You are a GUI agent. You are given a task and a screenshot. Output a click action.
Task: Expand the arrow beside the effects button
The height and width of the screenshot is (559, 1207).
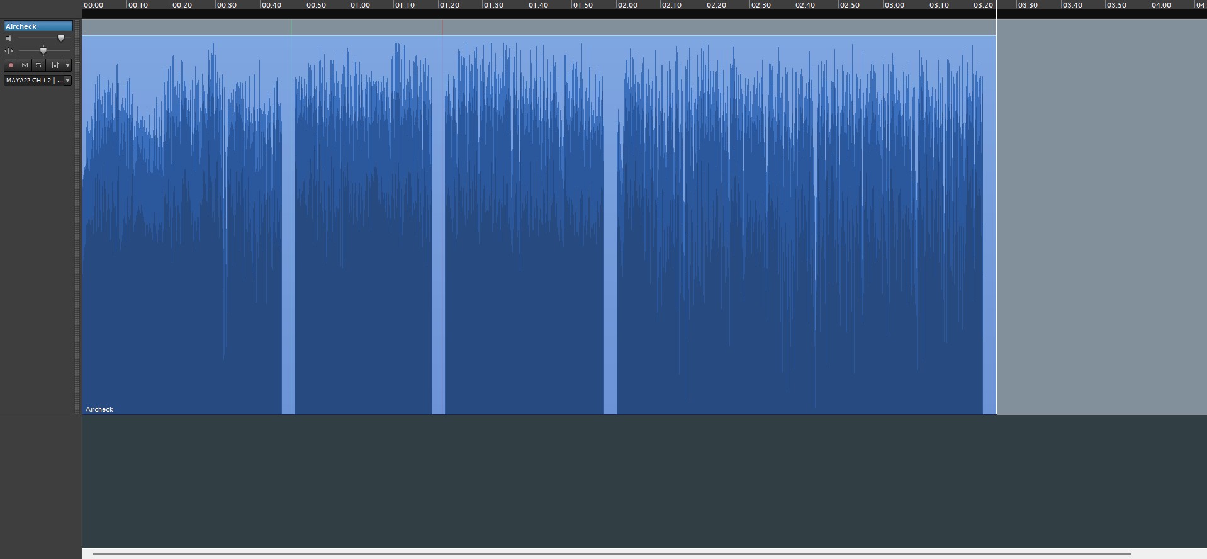[67, 65]
